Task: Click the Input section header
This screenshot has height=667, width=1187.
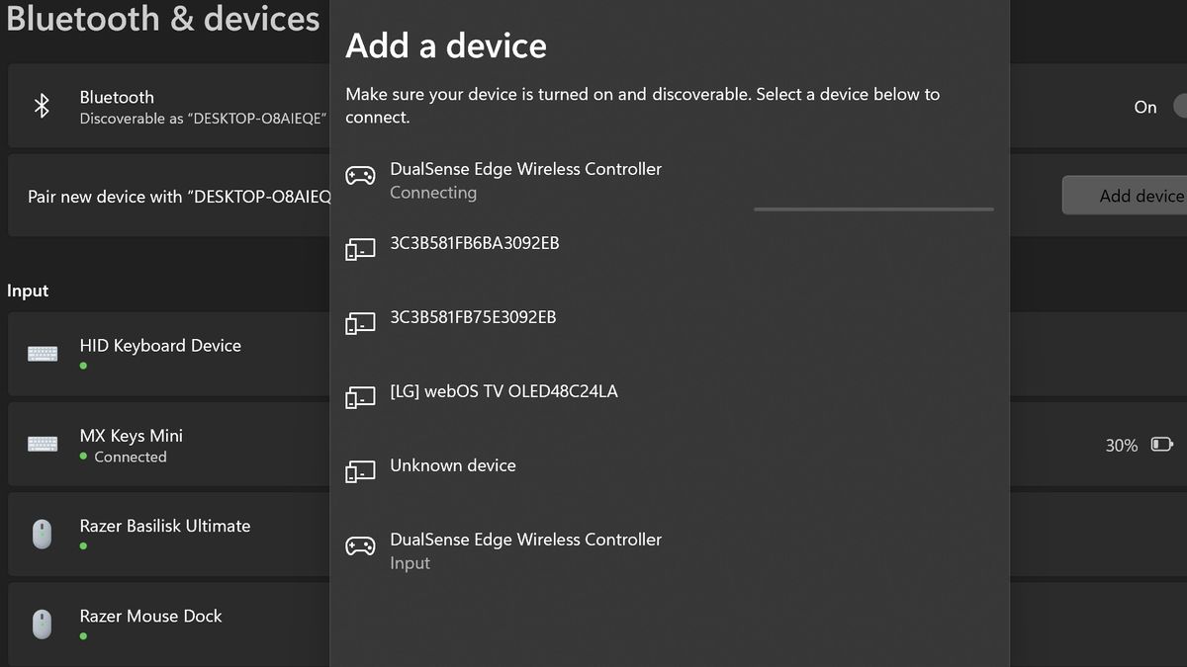Action: click(x=28, y=291)
